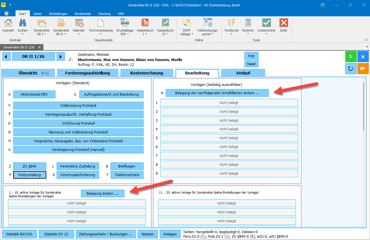Switch to Verlauf tab
370x240 pixels.
coord(243,73)
